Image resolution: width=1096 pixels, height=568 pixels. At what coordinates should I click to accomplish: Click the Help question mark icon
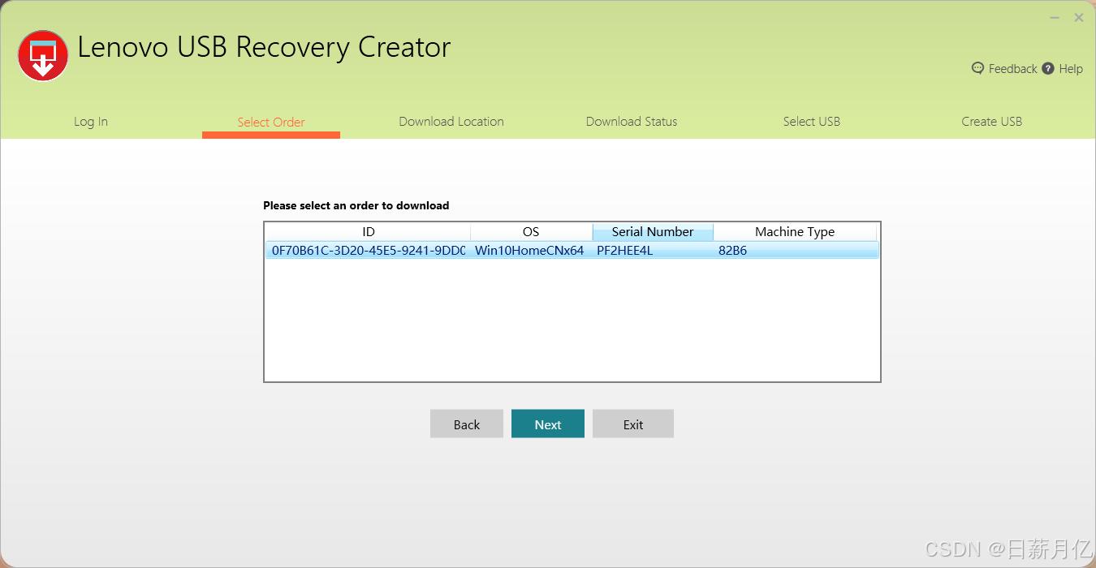(1048, 68)
